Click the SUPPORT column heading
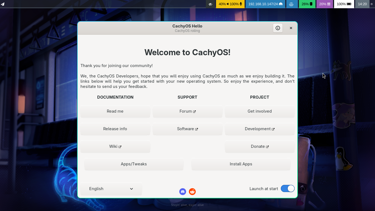 coord(187,97)
